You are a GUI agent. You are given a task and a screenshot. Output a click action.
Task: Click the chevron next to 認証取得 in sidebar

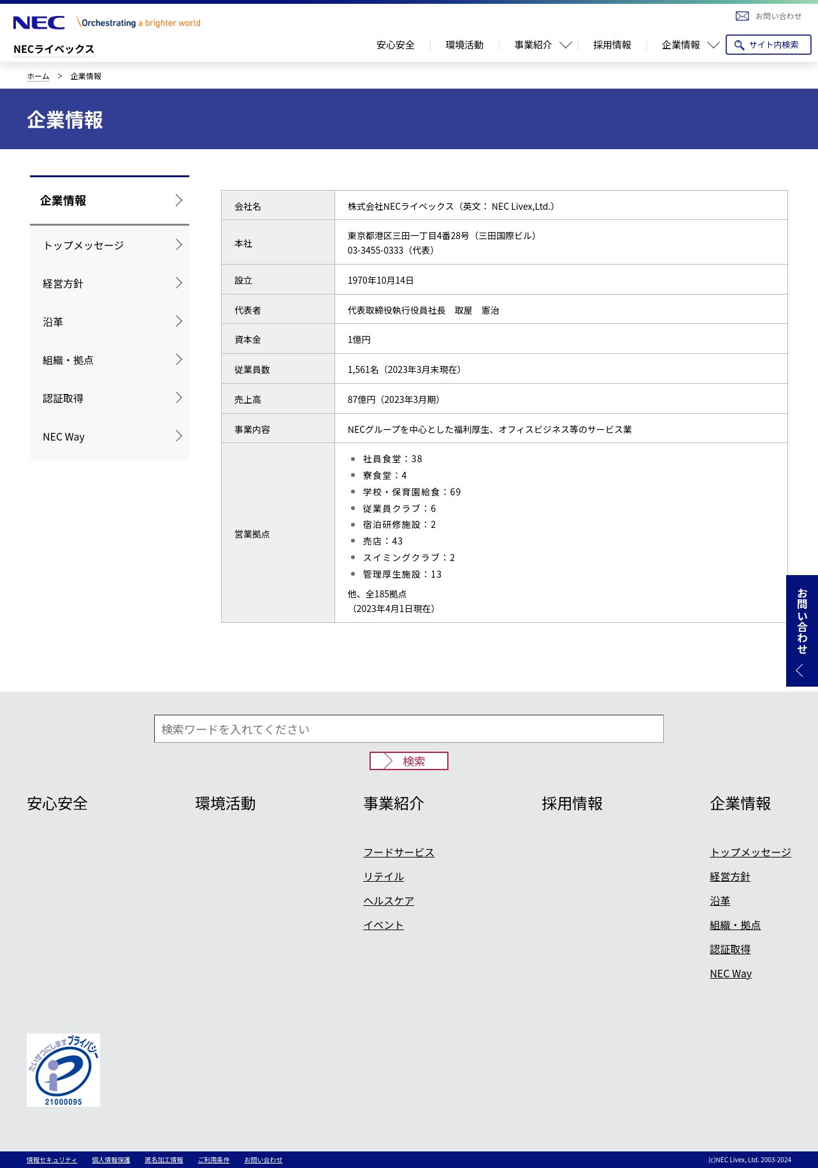click(179, 398)
